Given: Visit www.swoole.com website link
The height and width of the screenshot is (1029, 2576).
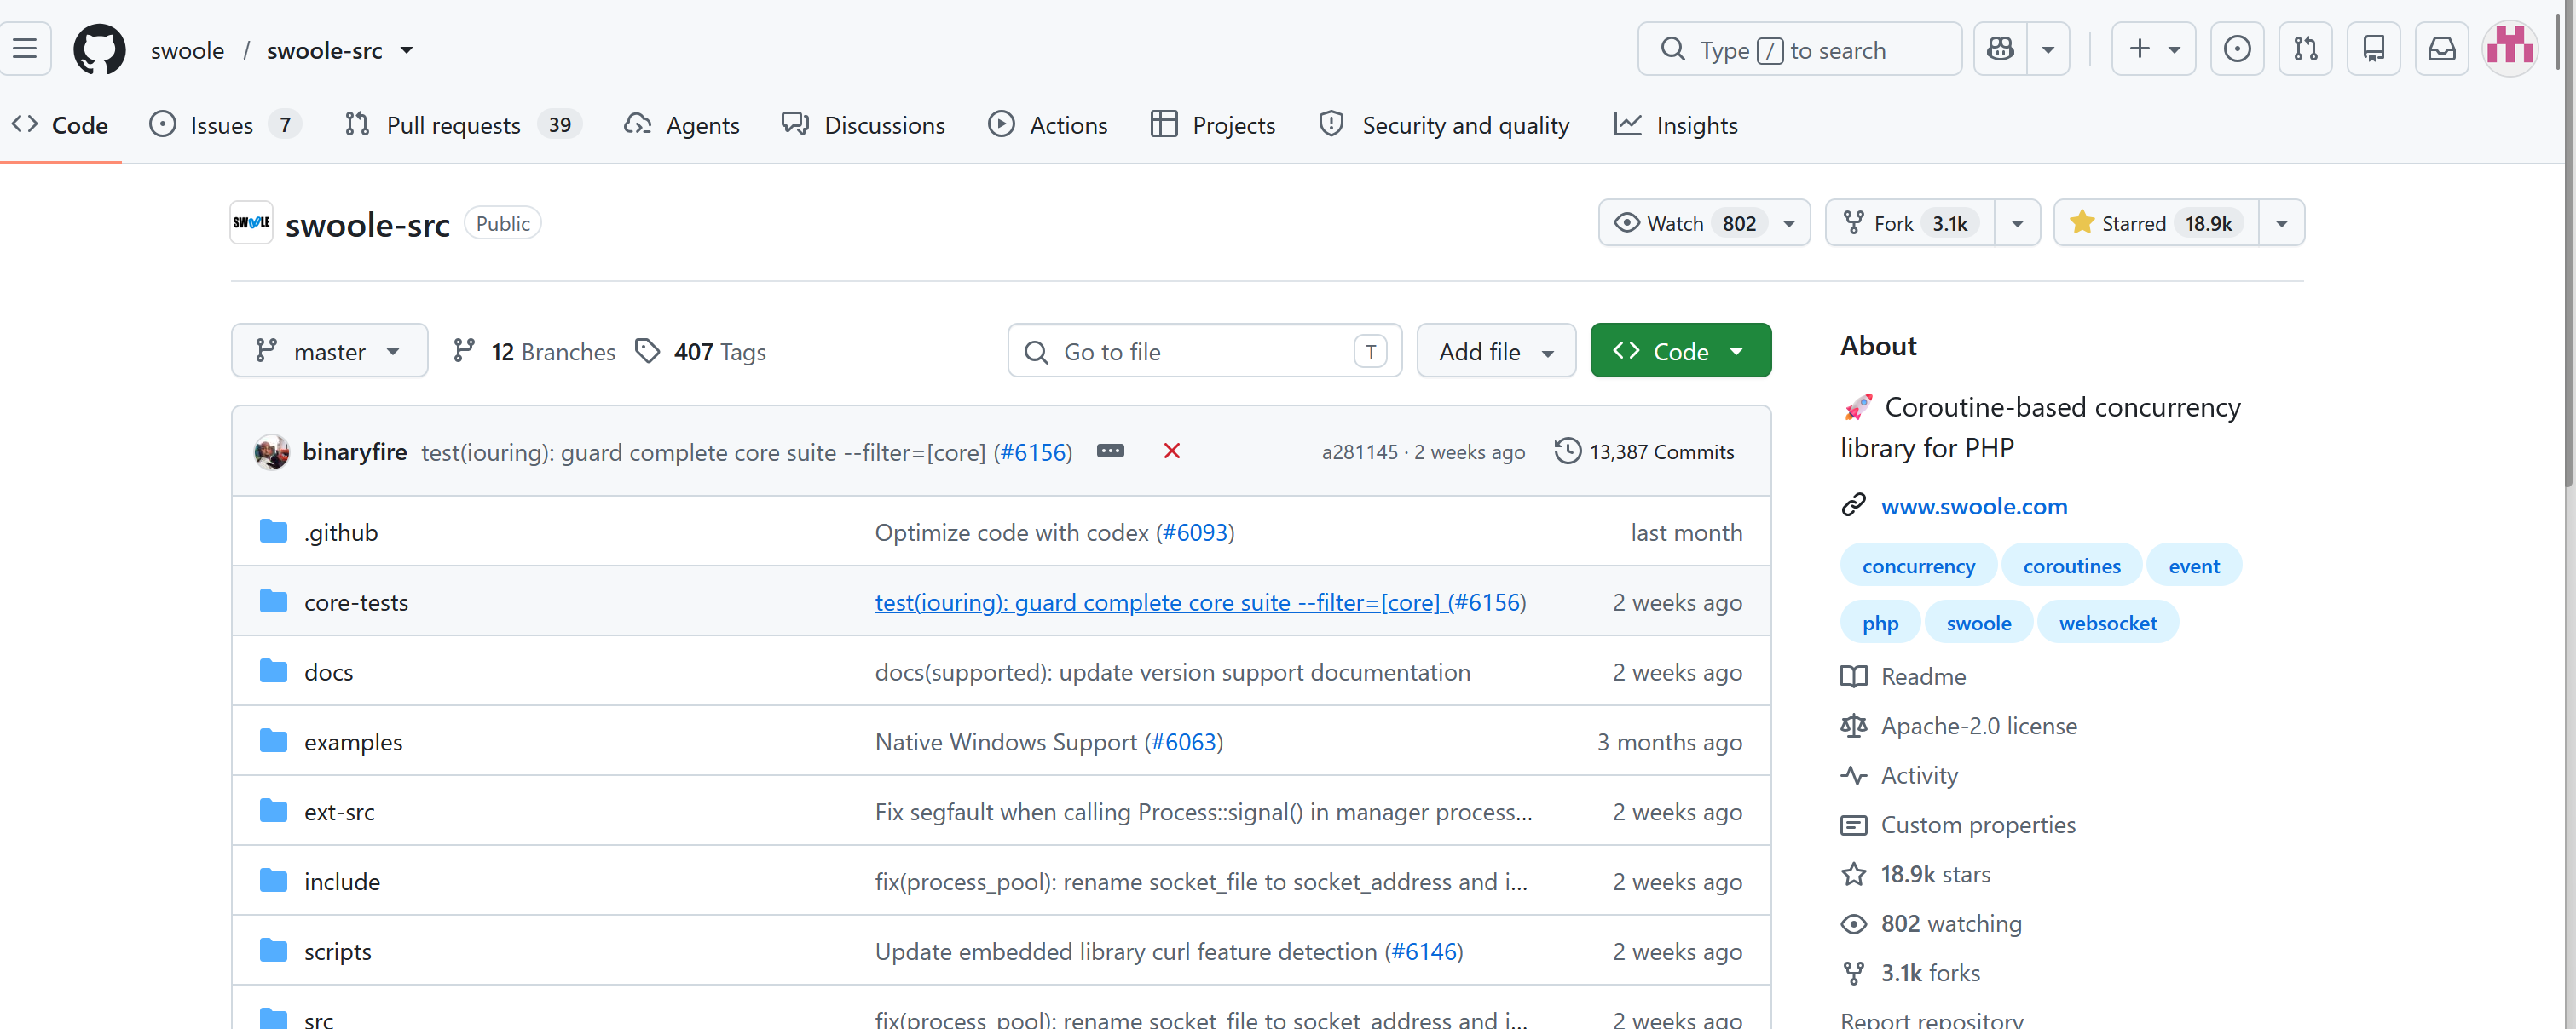Looking at the screenshot, I should click(x=1974, y=507).
